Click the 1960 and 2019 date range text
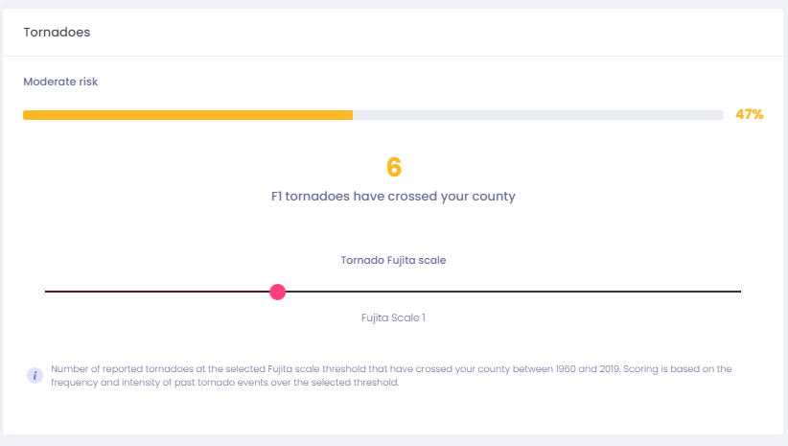The image size is (788, 446). [588, 369]
